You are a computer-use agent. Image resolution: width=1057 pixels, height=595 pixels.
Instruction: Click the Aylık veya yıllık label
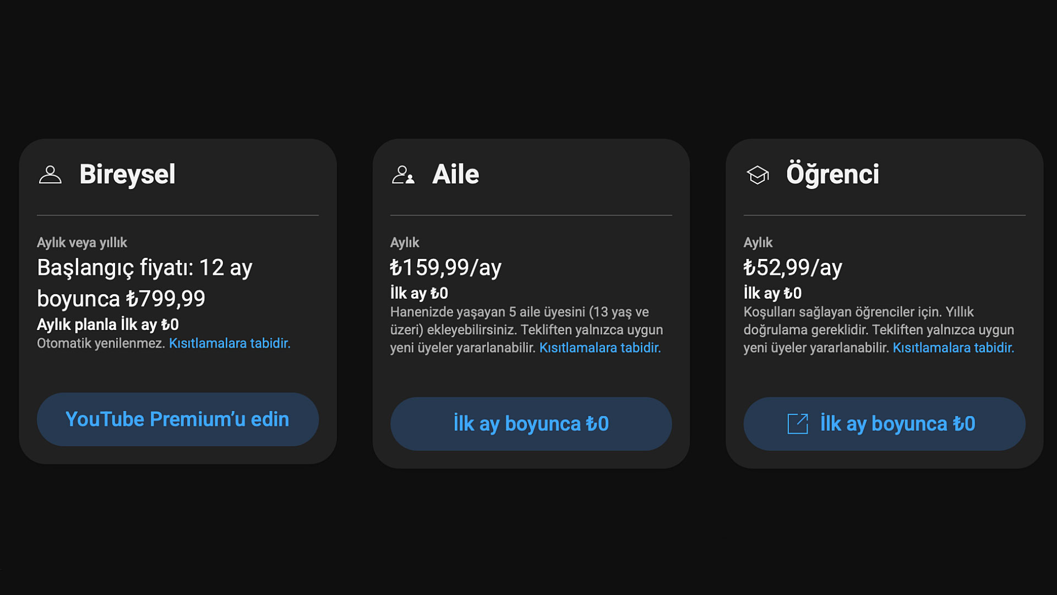[82, 242]
